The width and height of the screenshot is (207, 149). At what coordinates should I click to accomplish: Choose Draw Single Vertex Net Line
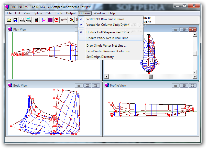(110, 46)
